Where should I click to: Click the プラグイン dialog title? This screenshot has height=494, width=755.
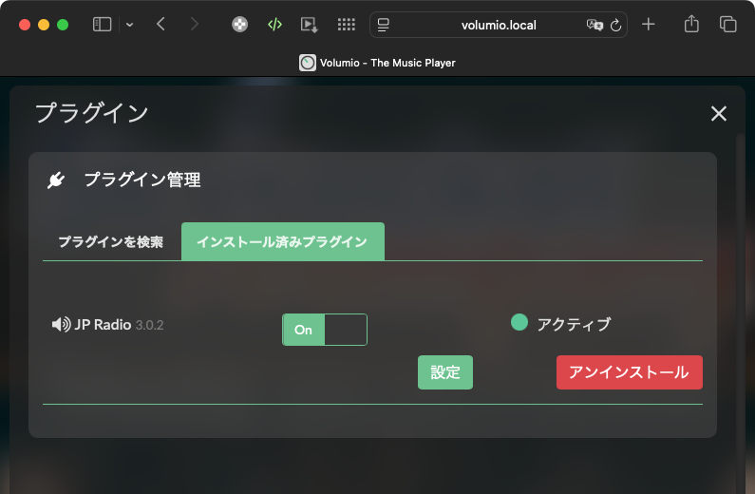pyautogui.click(x=91, y=113)
